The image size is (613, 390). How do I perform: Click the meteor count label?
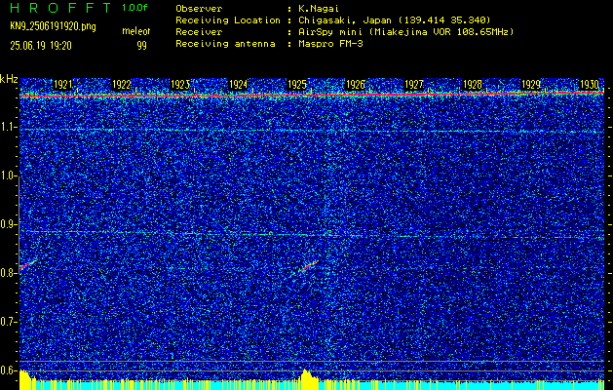click(136, 31)
